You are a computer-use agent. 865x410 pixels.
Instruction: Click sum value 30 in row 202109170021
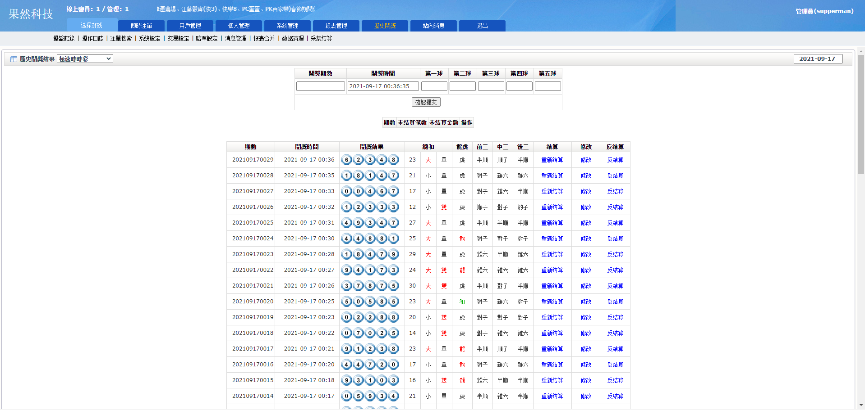point(412,286)
